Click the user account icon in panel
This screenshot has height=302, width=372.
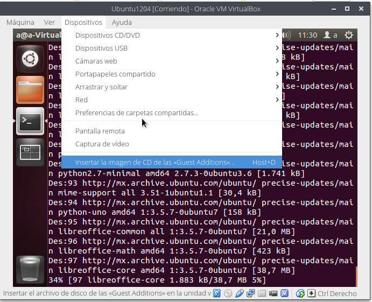(x=327, y=35)
